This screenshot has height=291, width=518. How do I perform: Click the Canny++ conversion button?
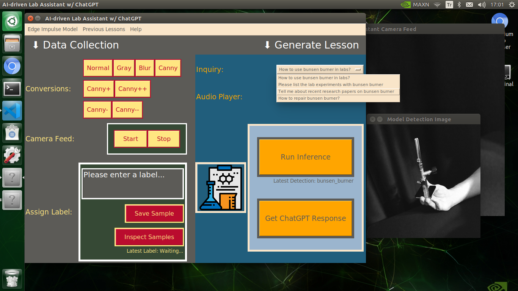[133, 89]
